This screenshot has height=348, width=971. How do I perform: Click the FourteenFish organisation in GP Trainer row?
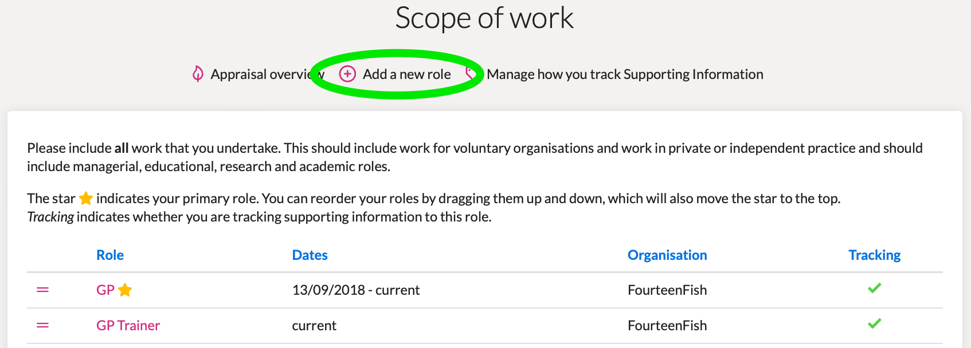pyautogui.click(x=667, y=326)
